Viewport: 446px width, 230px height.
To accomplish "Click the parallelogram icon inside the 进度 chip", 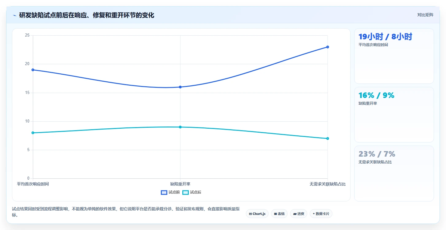I will (295, 214).
